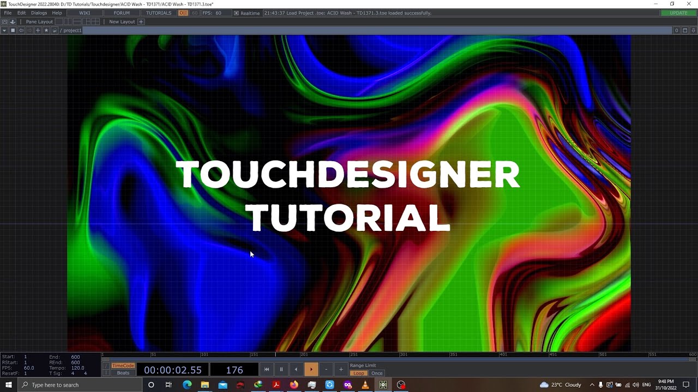Click the End value 600
This screenshot has width=698, height=392.
point(75,357)
